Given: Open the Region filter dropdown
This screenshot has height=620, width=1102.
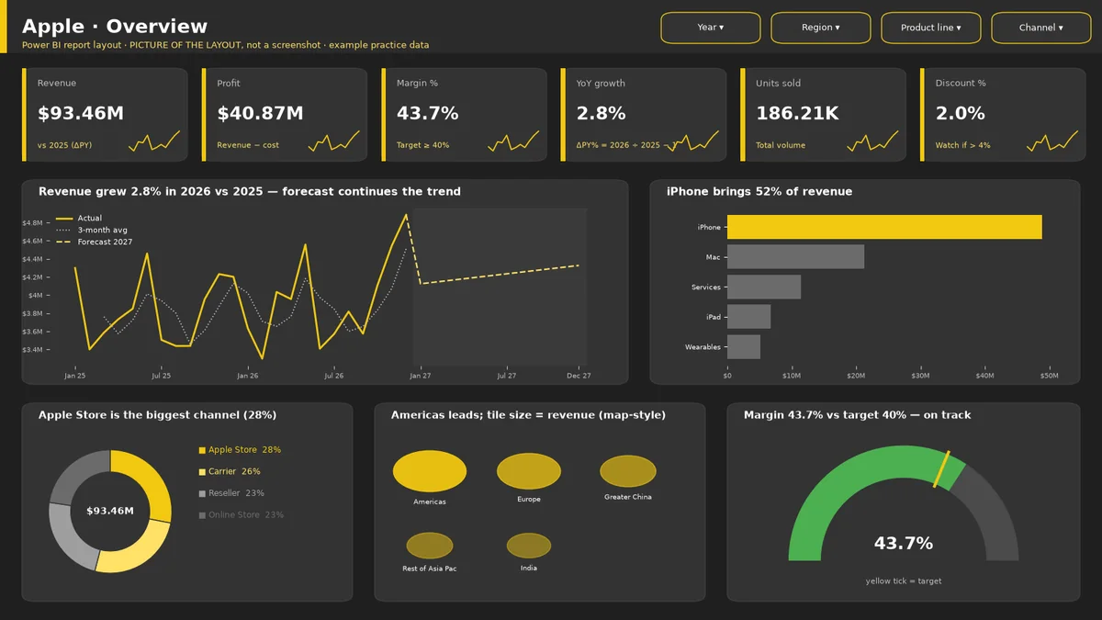Looking at the screenshot, I should tap(821, 28).
